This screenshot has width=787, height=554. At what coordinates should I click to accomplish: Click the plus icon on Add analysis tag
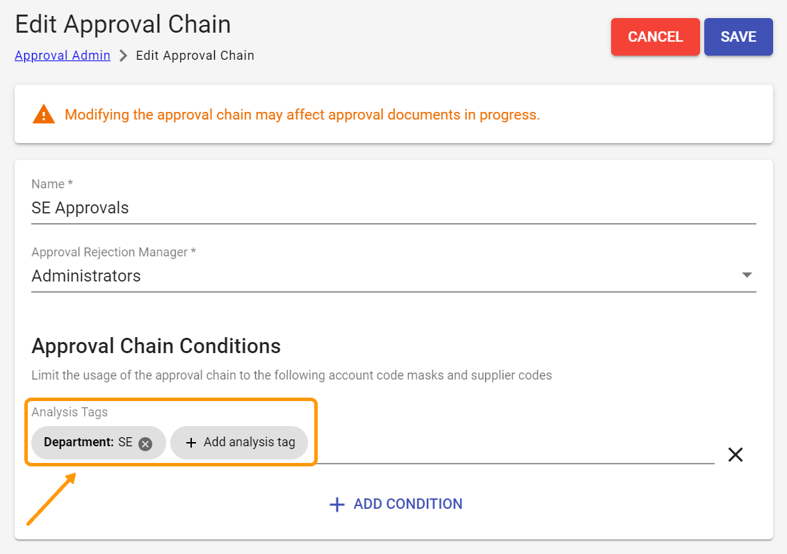pos(190,443)
